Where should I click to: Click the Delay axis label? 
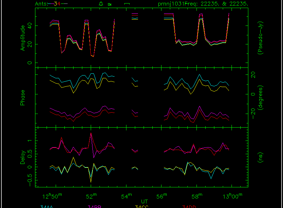point(23,157)
